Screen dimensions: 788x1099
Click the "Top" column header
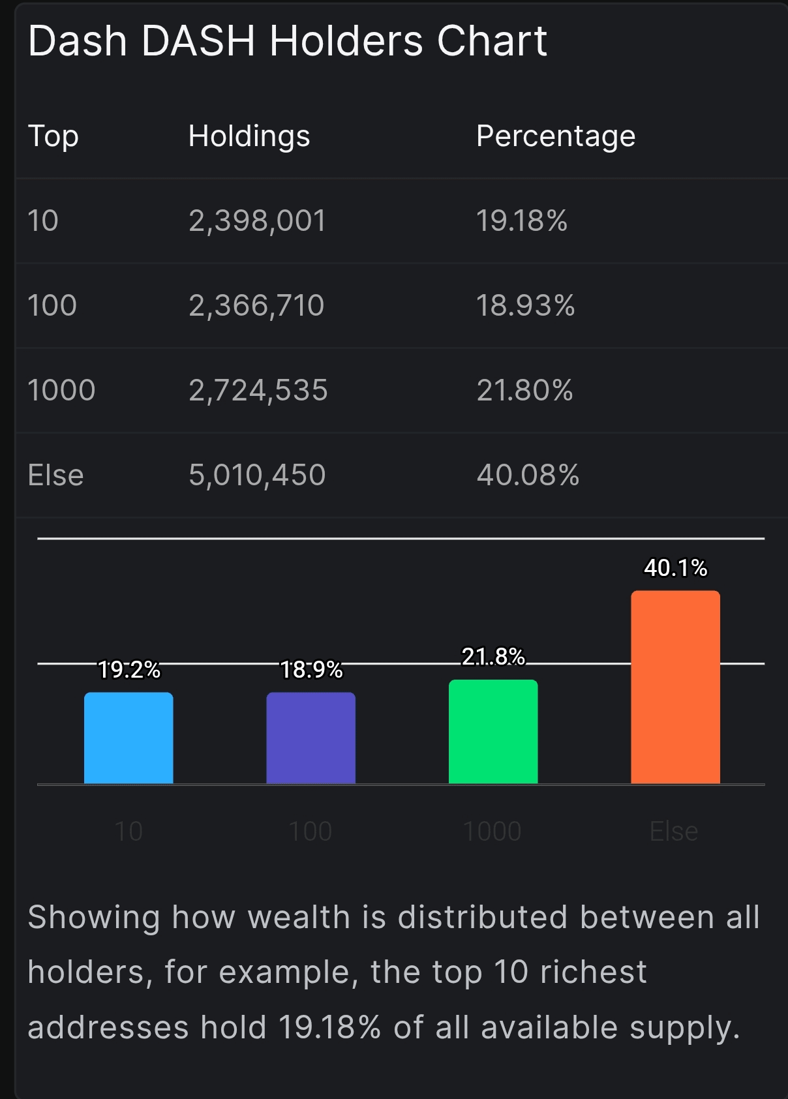53,136
